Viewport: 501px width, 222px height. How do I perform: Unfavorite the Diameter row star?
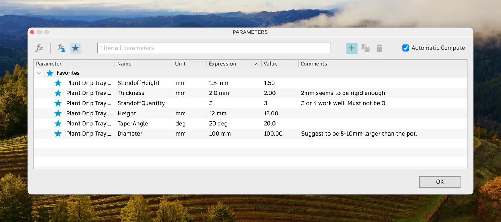coord(58,134)
